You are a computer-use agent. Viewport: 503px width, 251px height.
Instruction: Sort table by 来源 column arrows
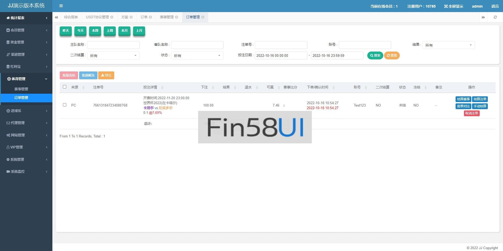click(x=83, y=87)
